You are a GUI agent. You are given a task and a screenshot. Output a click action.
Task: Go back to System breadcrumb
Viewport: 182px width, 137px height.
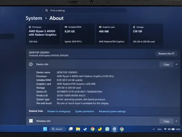point(34,18)
